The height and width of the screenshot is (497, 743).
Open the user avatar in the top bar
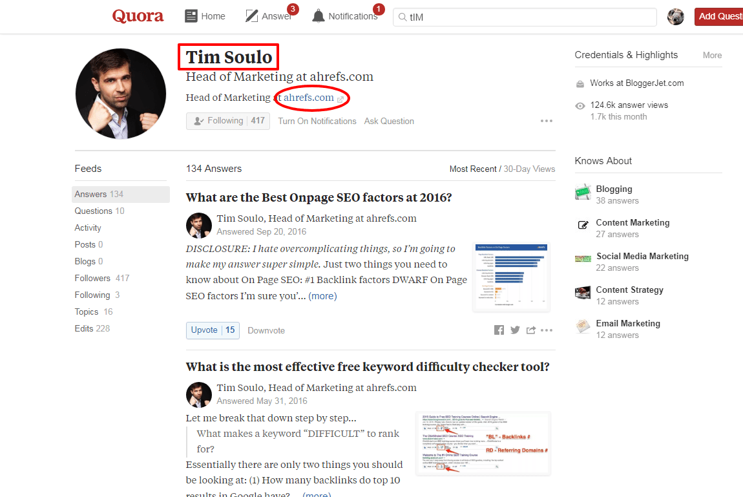676,17
